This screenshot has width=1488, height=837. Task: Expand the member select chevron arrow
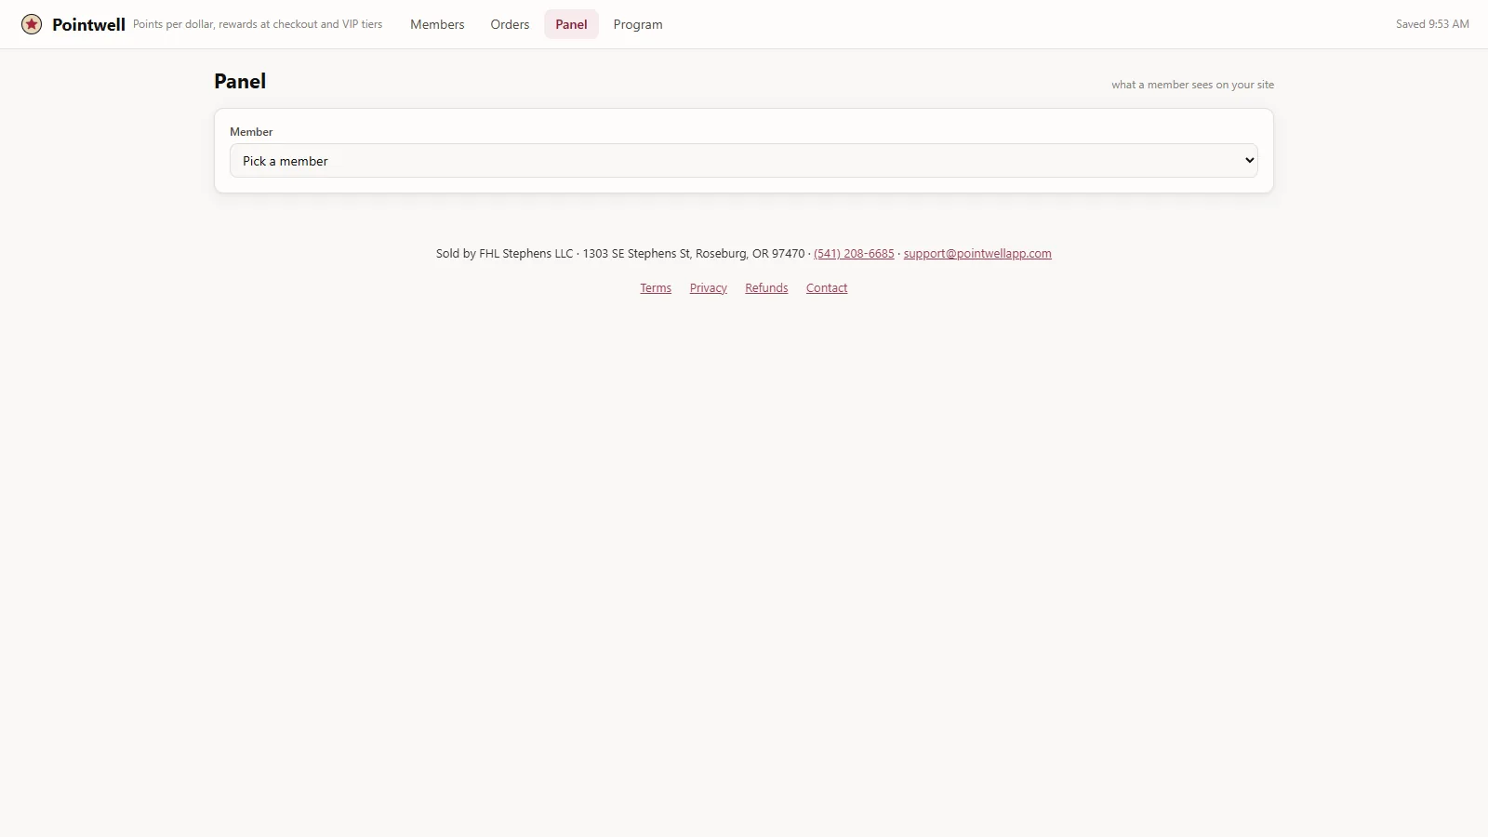pos(1249,160)
